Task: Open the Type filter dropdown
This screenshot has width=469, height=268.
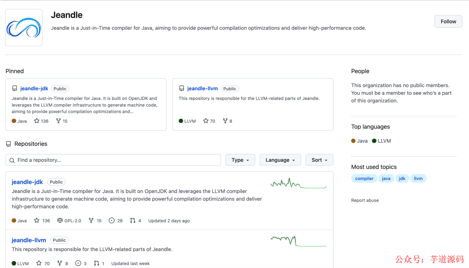Action: tap(240, 160)
